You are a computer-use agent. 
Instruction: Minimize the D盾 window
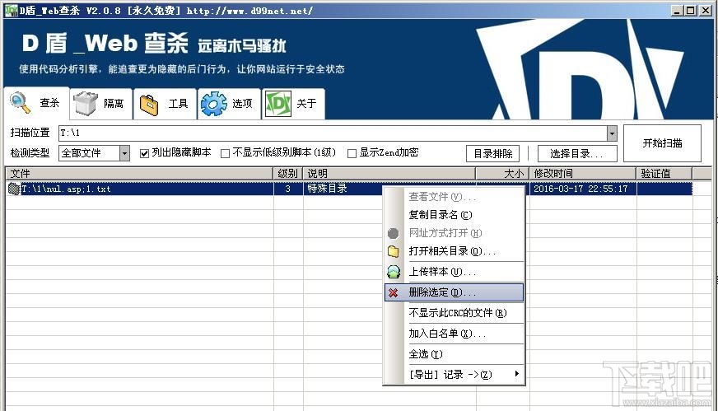(677, 11)
